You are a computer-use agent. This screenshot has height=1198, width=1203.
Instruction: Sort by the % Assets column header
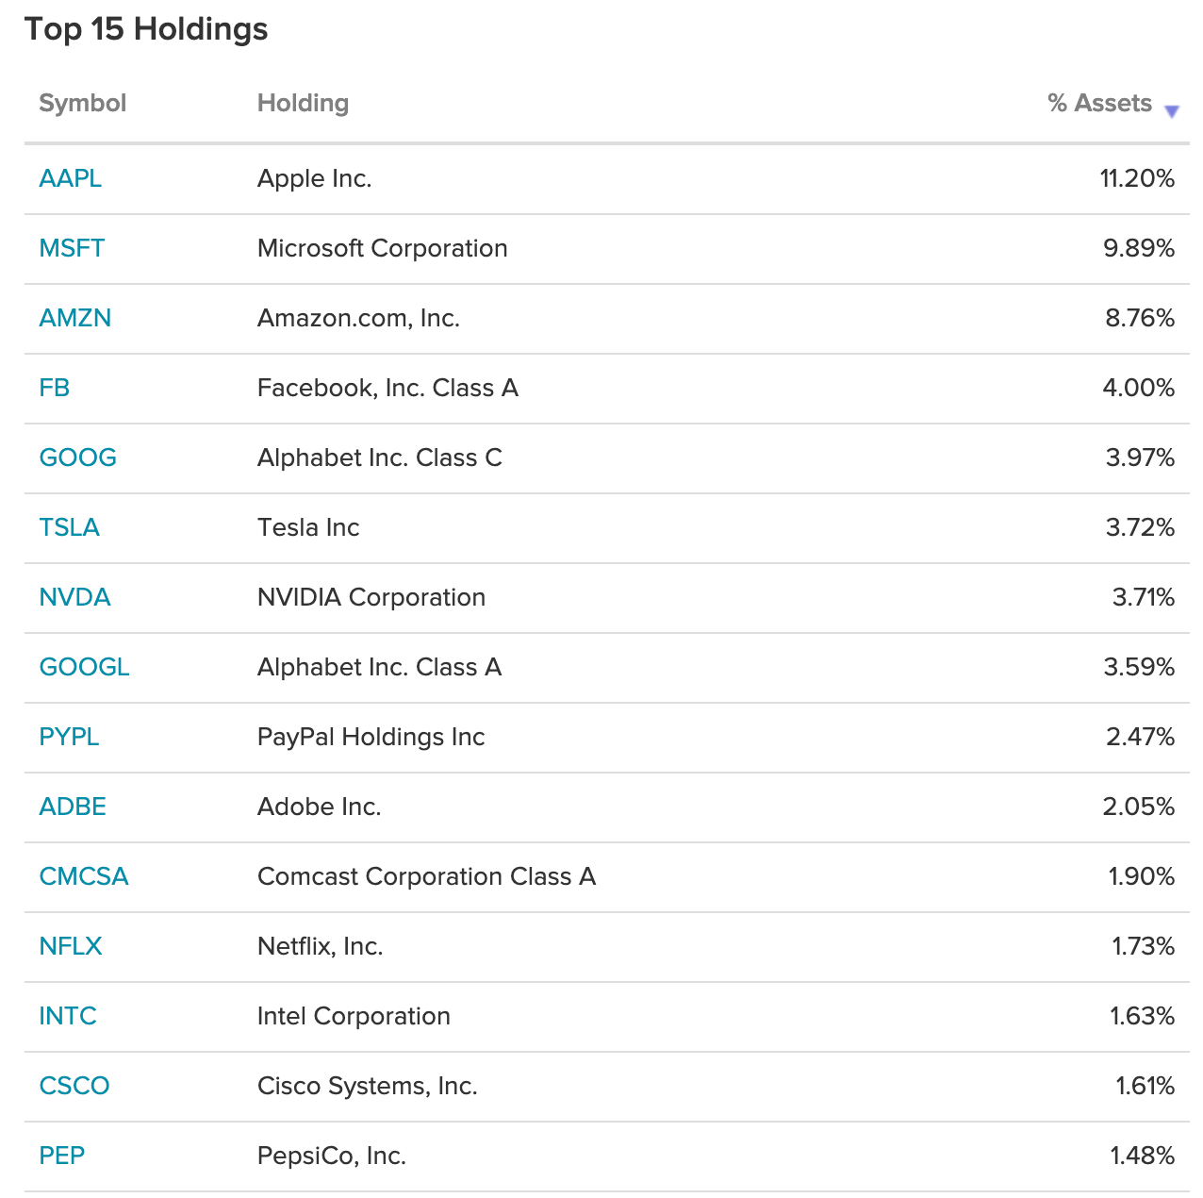[1099, 103]
